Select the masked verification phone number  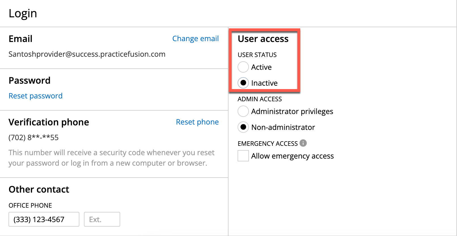(x=33, y=137)
